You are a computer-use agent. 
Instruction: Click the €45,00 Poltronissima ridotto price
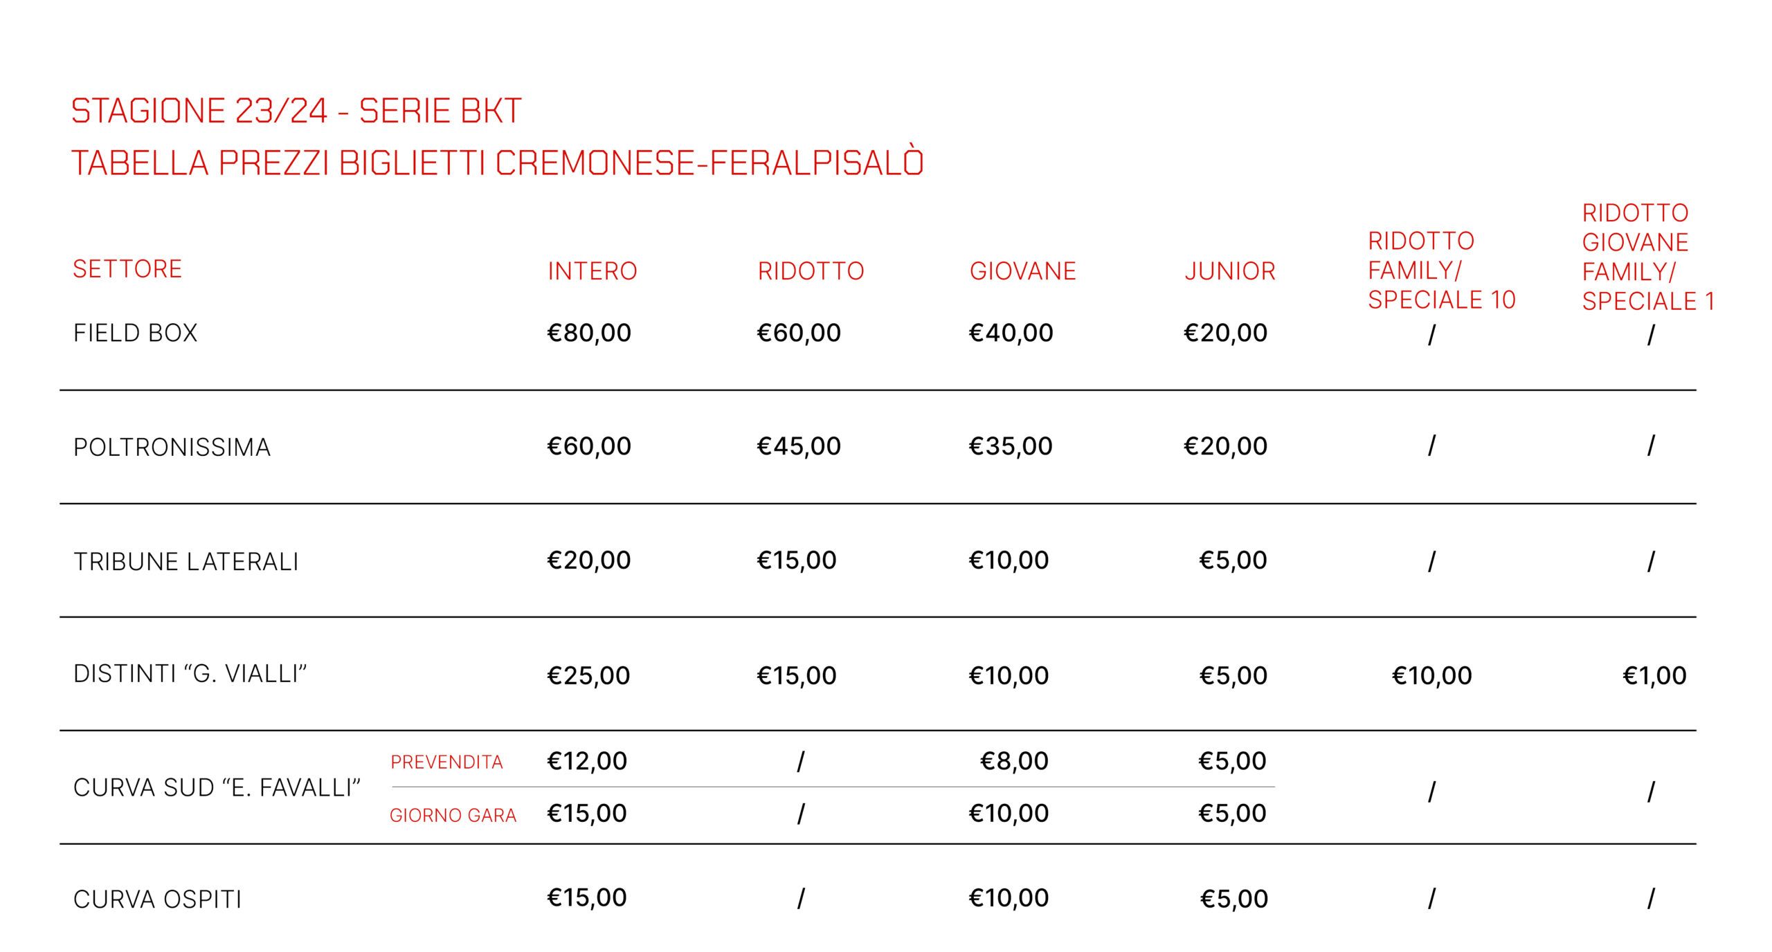[x=798, y=446]
